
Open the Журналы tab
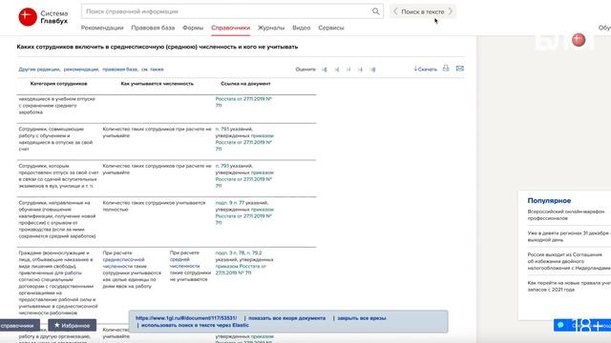[x=271, y=28]
